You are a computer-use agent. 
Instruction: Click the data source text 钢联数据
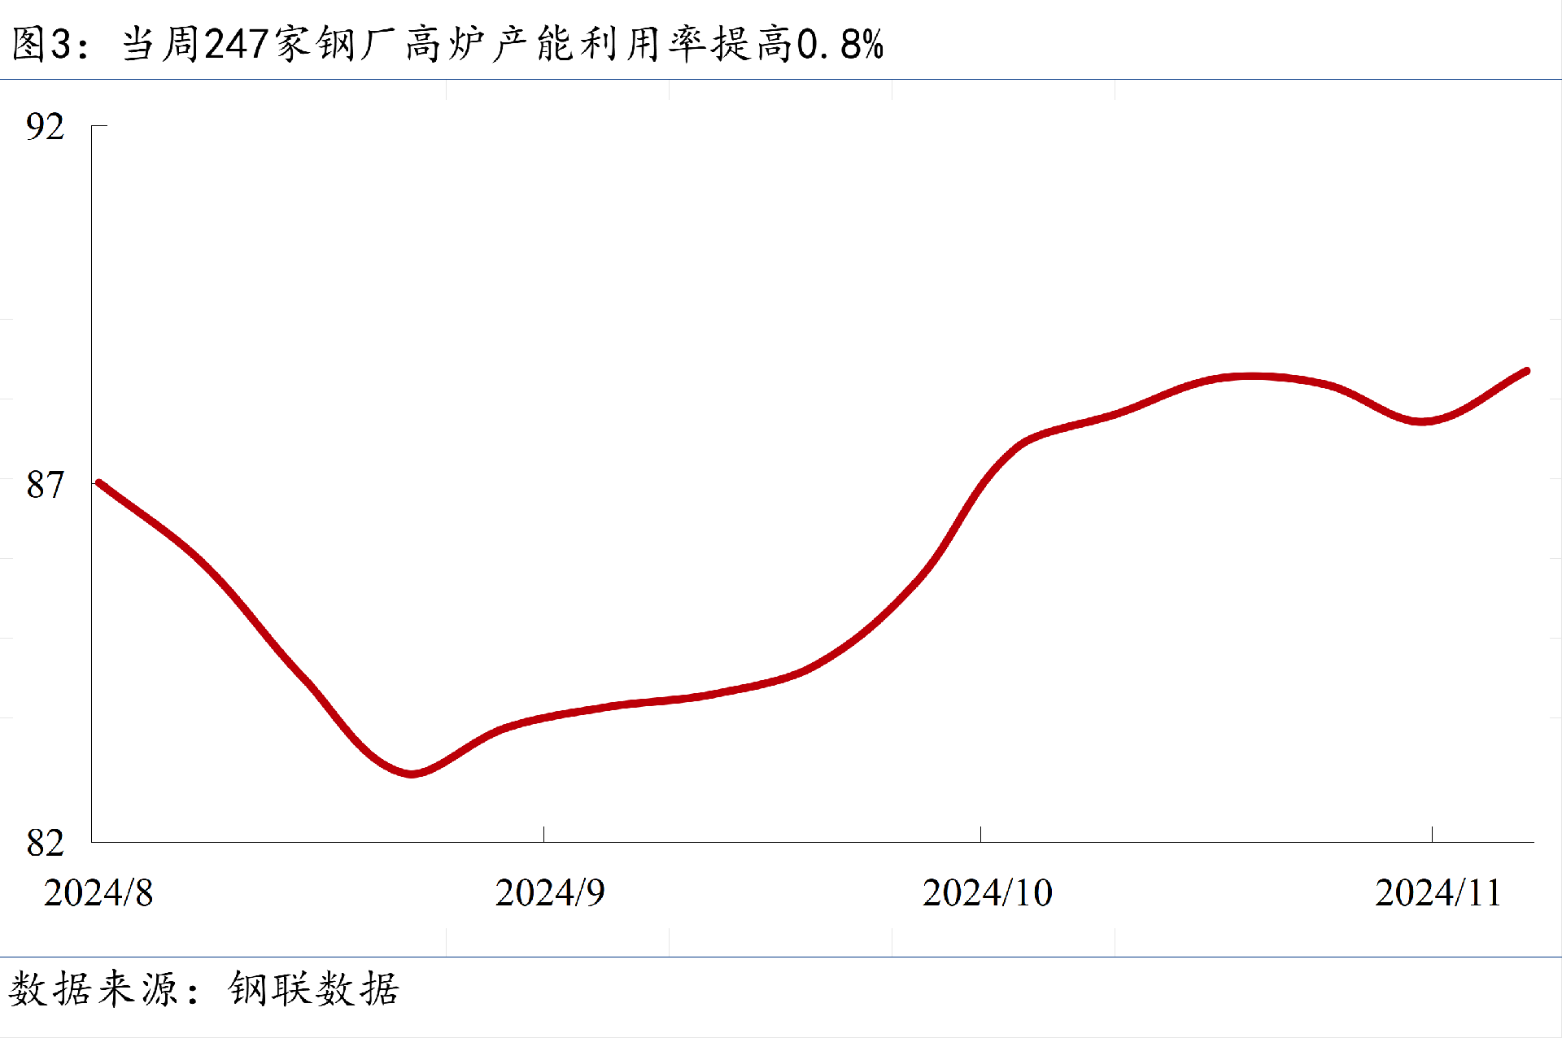point(313,989)
